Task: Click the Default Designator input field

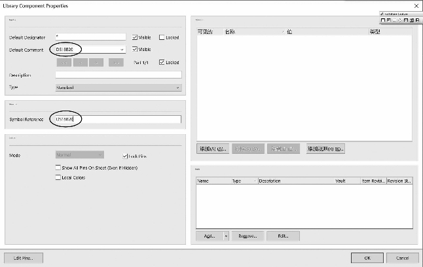Action: point(90,37)
